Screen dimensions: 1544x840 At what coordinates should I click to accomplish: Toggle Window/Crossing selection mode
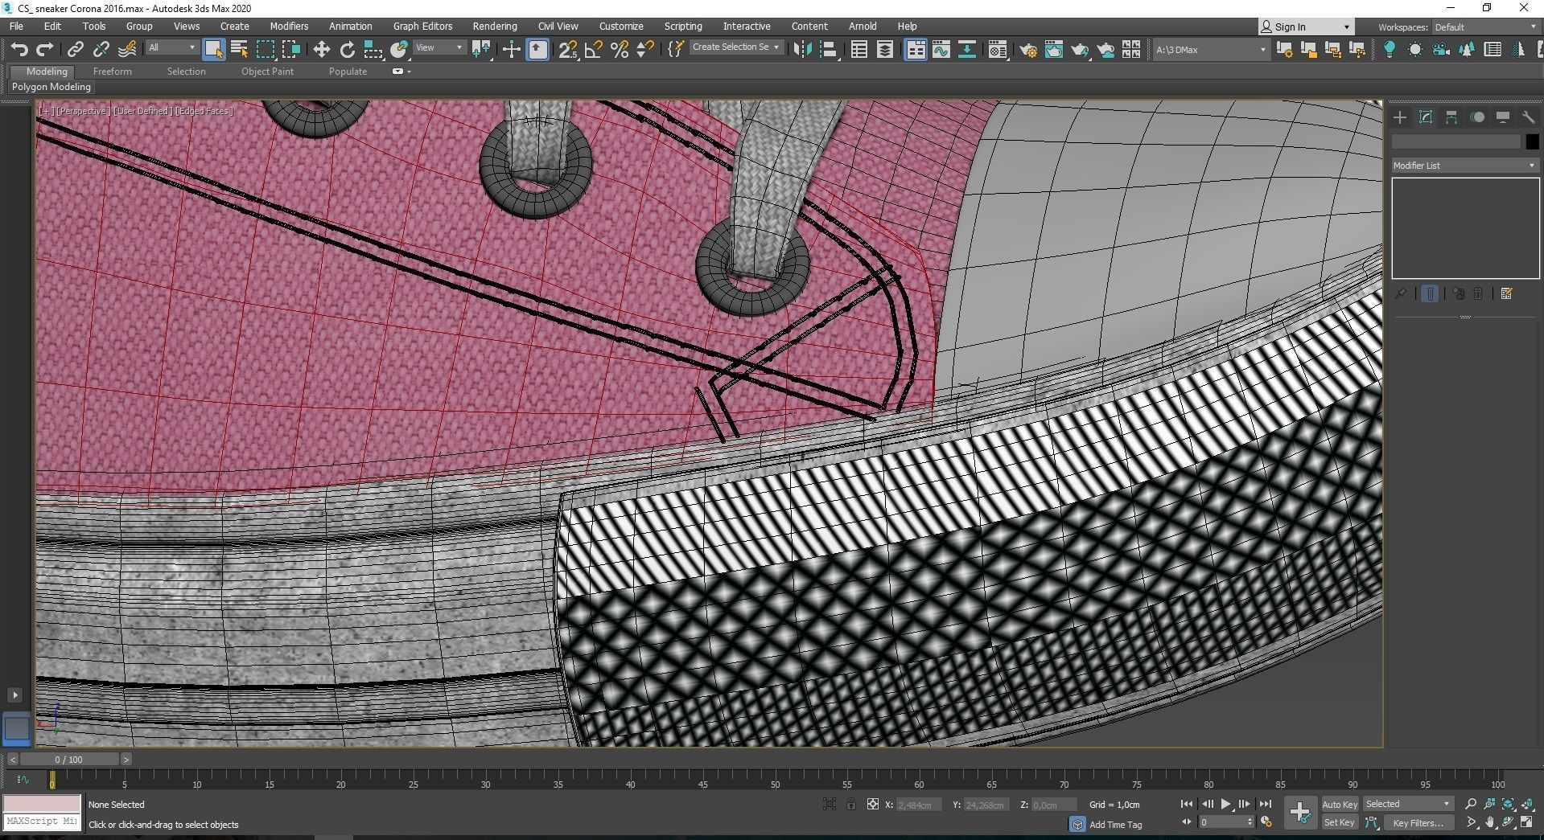point(290,50)
